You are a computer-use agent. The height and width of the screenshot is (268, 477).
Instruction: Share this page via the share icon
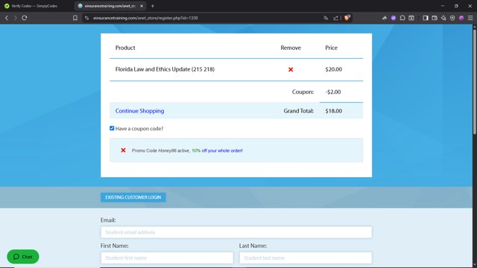click(x=336, y=18)
